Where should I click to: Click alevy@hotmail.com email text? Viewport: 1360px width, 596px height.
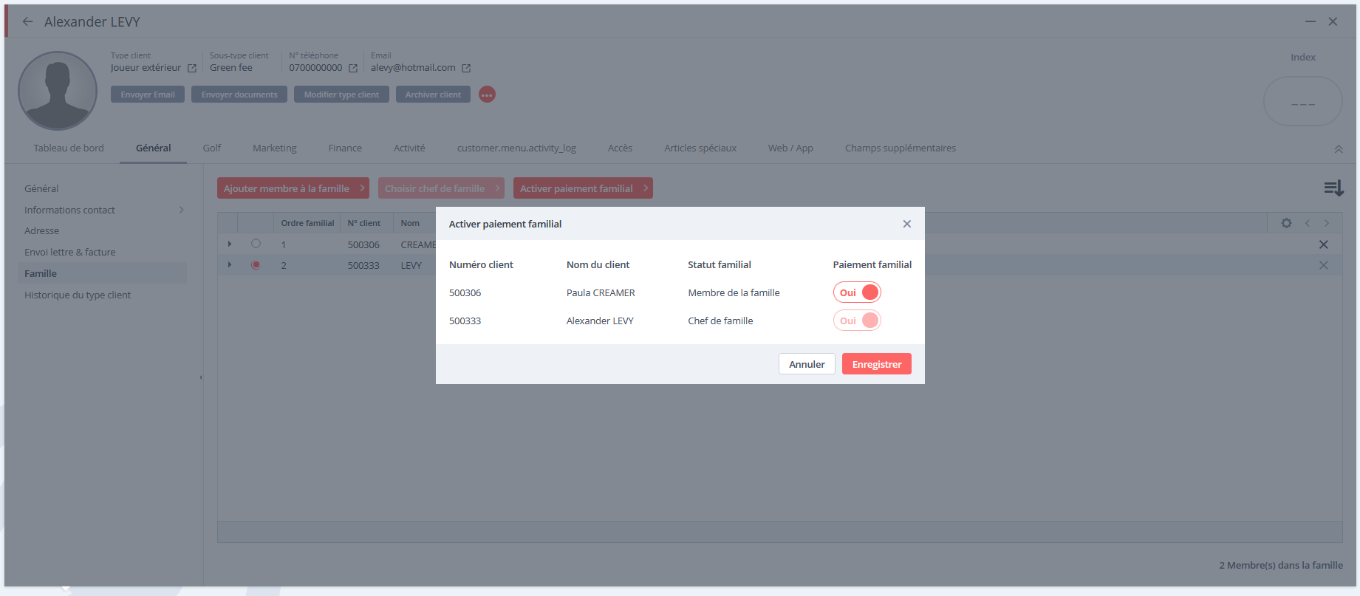[413, 68]
